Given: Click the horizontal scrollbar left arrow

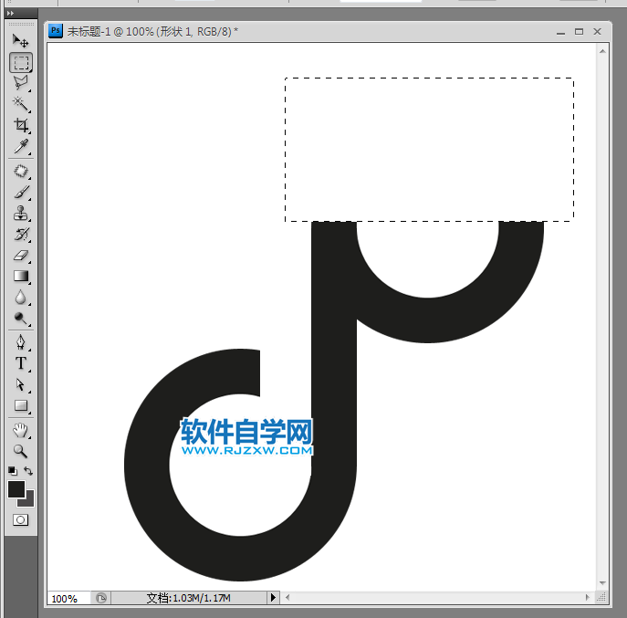Looking at the screenshot, I should [x=287, y=598].
